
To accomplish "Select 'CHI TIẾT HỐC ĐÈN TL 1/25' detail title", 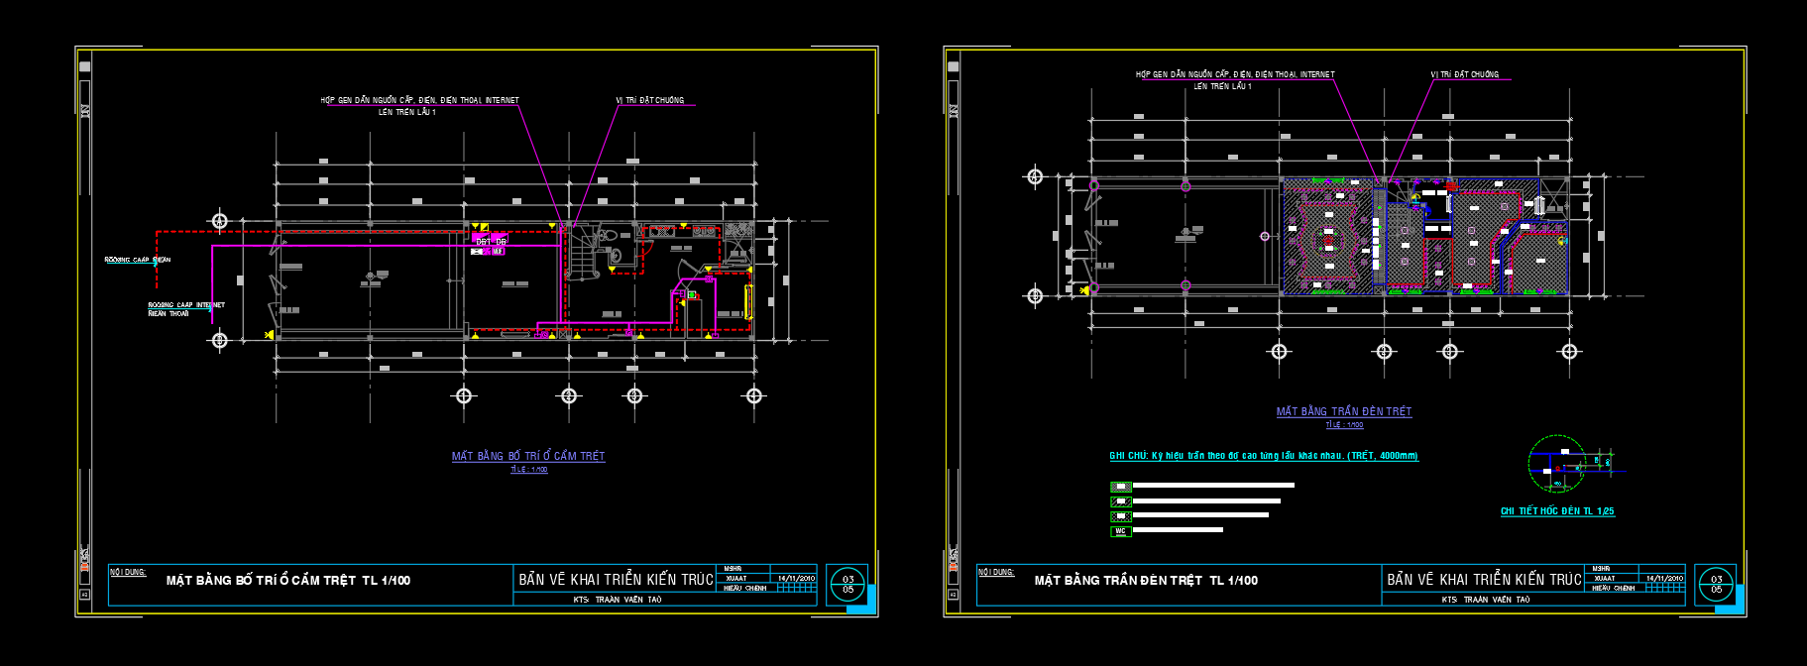I will coord(1557,511).
